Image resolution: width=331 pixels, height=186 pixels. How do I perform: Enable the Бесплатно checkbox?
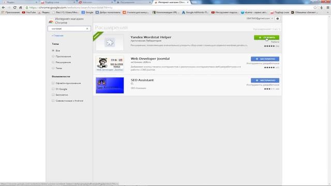point(53,95)
